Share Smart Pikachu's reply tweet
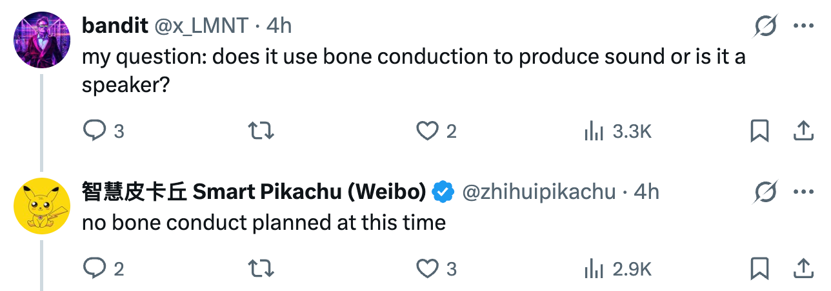Viewport: 831px width, 291px height. (x=802, y=268)
